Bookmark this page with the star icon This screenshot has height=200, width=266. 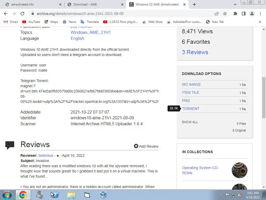point(225,14)
